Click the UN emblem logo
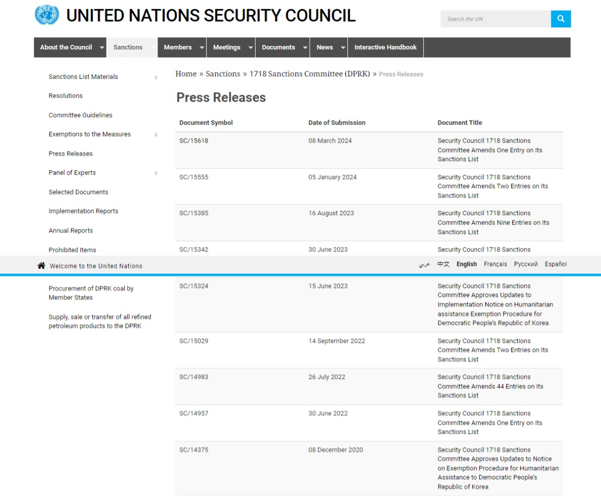This screenshot has width=601, height=496. click(47, 15)
